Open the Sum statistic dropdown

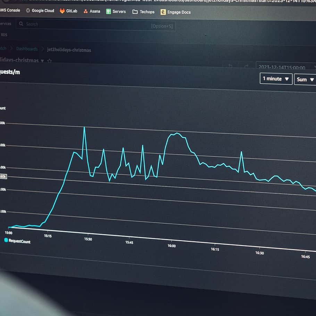coord(305,80)
